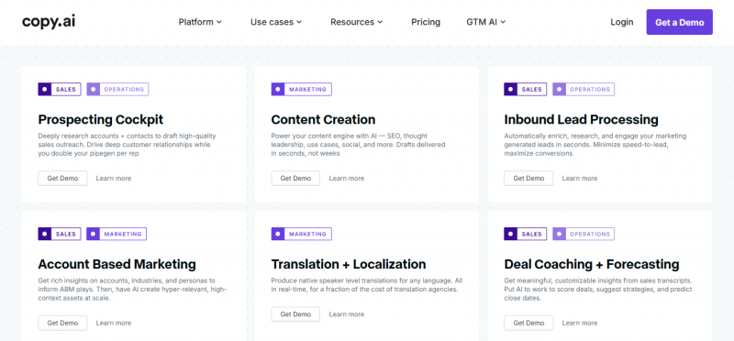Click the 'Automatically enrich, research' description
Screen dimensions: 734x341
595,145
